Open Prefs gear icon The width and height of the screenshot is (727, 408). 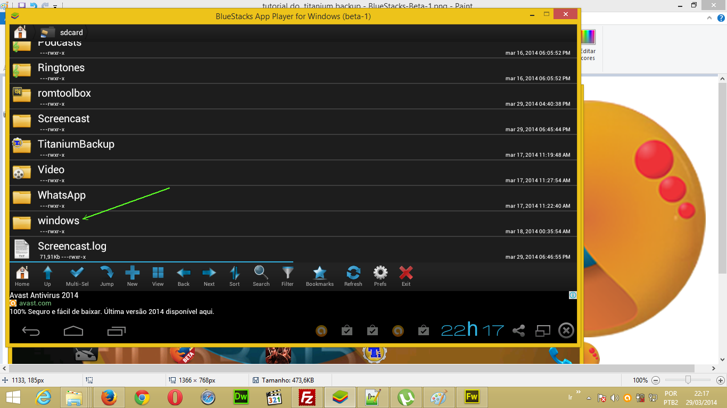(x=380, y=276)
